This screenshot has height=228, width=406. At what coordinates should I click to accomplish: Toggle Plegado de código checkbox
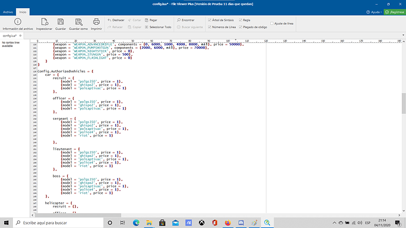coord(241,27)
